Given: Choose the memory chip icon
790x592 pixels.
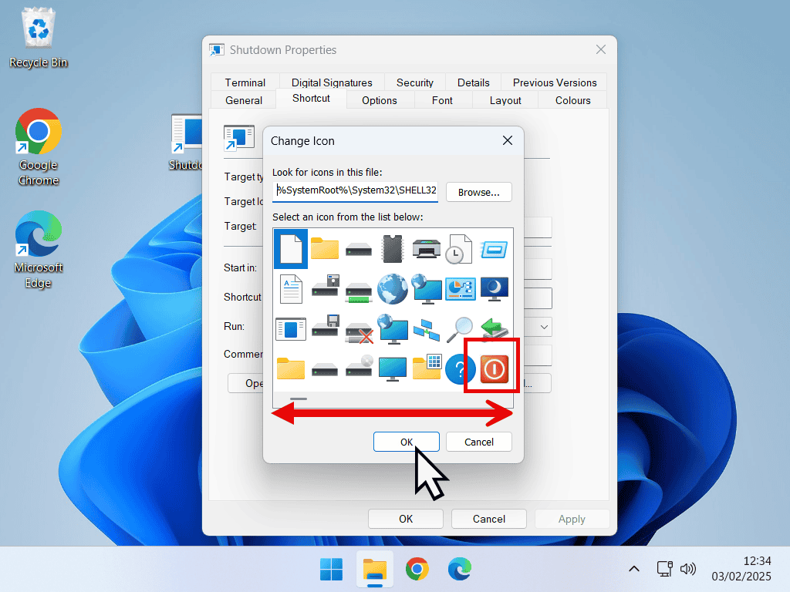Looking at the screenshot, I should [393, 249].
